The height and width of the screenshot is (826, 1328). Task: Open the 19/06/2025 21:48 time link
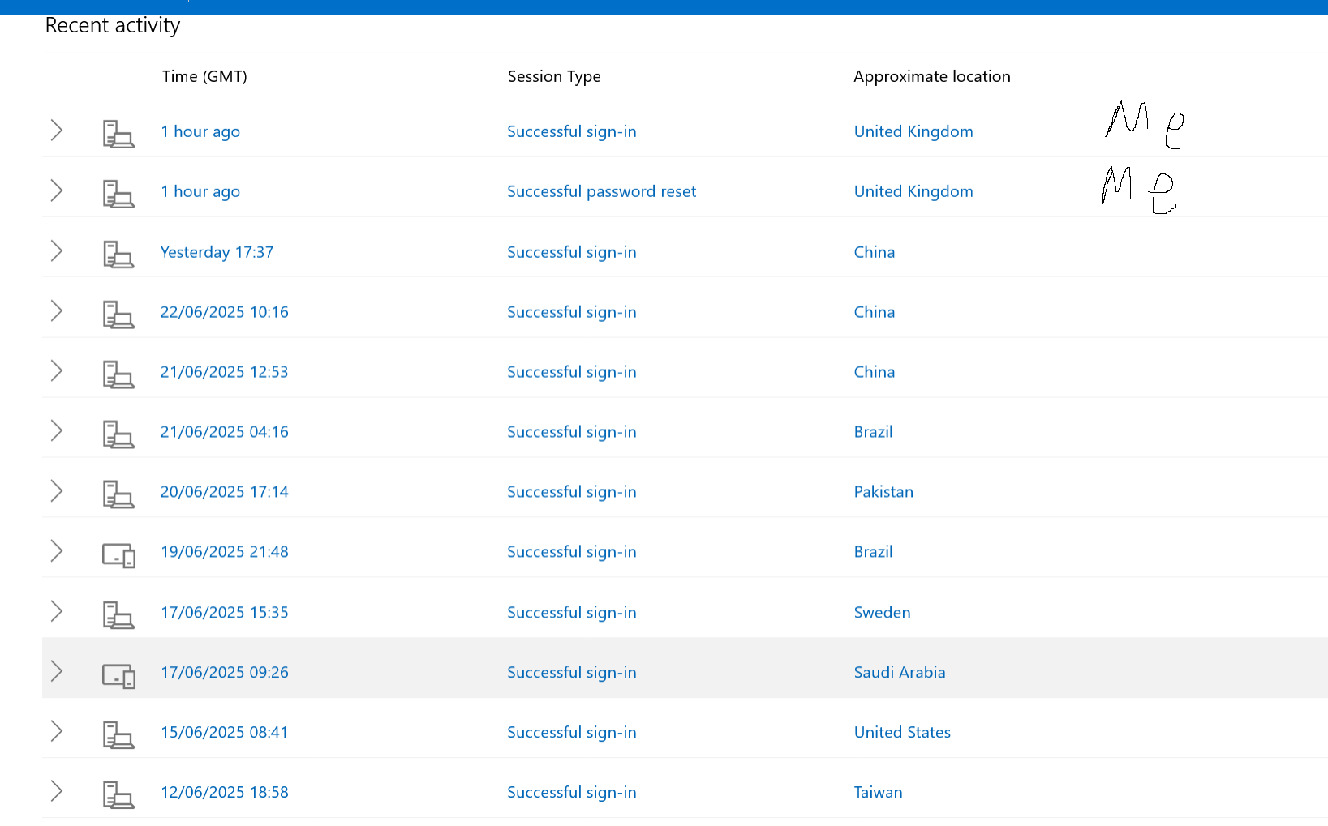pyautogui.click(x=225, y=552)
